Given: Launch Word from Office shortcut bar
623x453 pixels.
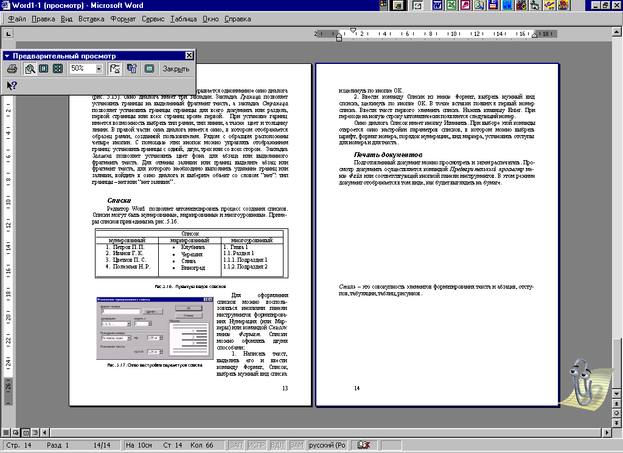Looking at the screenshot, I should click(x=437, y=5).
